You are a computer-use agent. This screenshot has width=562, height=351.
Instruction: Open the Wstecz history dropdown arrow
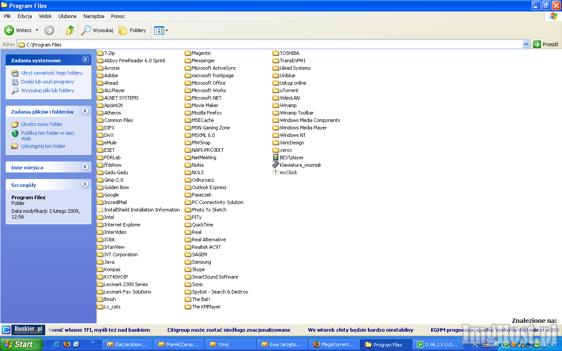(37, 30)
